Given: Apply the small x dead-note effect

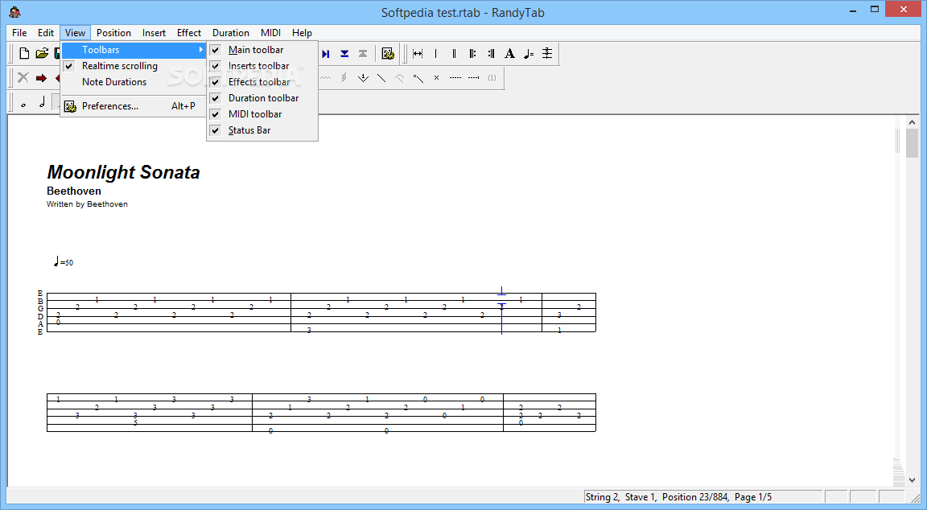Looking at the screenshot, I should pos(436,77).
